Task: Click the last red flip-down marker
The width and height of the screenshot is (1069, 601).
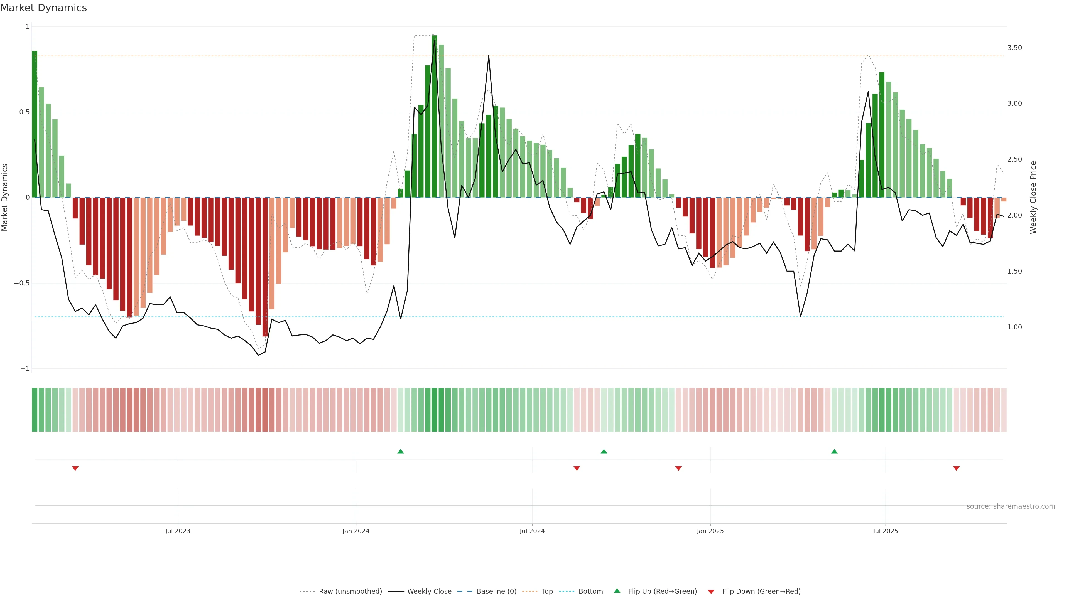Action: click(x=956, y=468)
